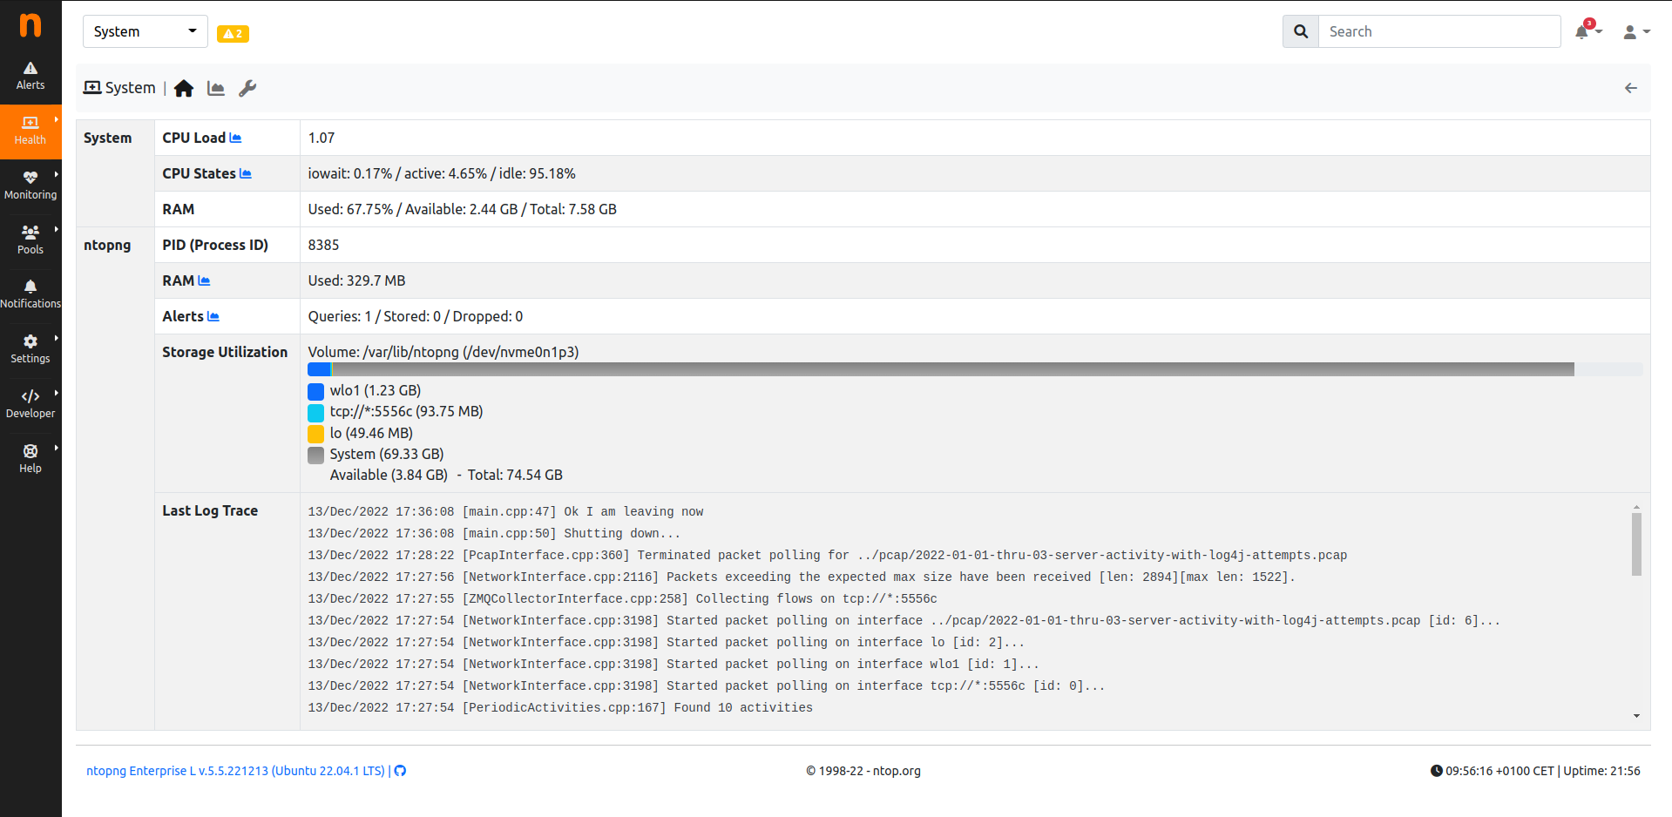Click the 'Storage Utilization' row label

(225, 352)
